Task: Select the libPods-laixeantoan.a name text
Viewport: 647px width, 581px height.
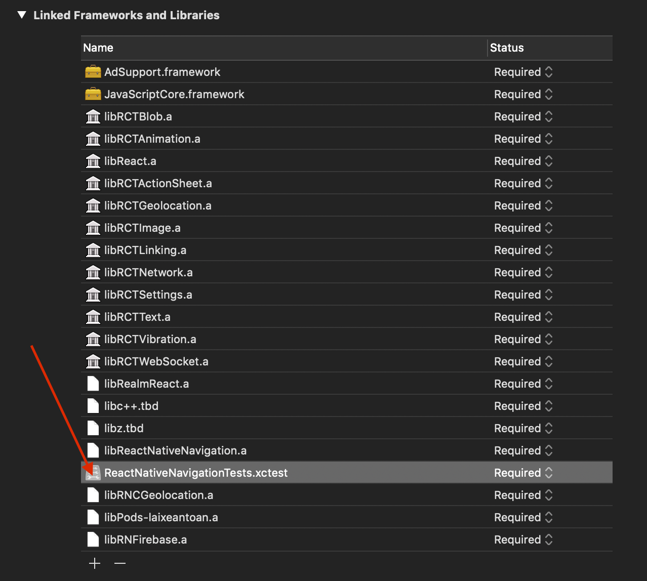Action: pyautogui.click(x=161, y=517)
